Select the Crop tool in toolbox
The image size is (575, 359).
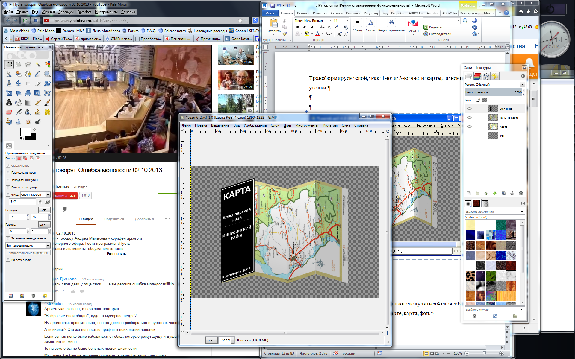[x=38, y=83]
